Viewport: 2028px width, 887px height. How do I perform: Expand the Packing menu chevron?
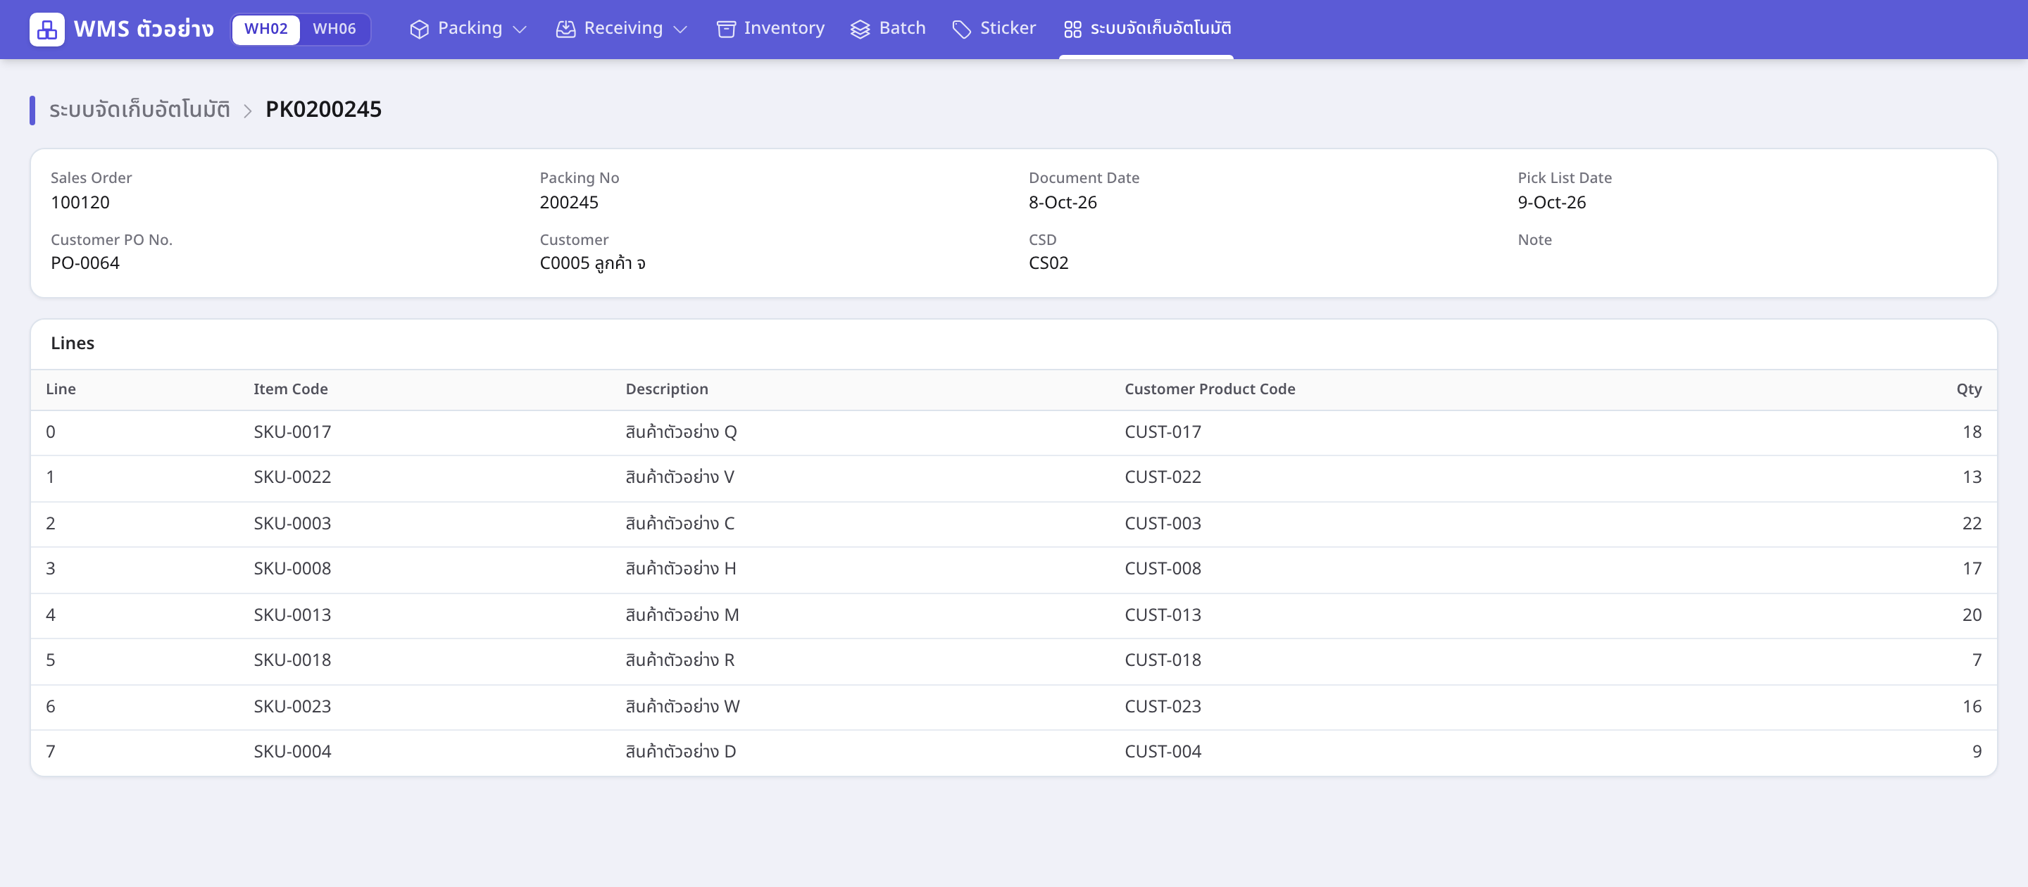coord(520,30)
